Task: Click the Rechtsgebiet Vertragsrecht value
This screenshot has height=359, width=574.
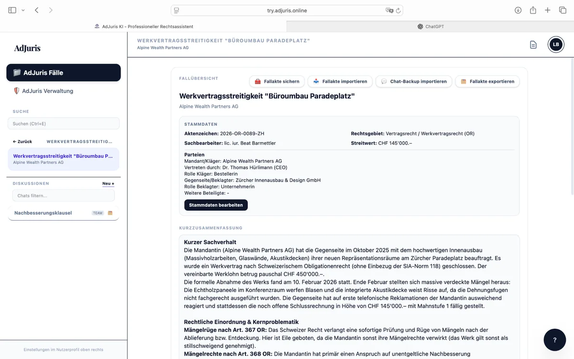Action: coord(430,134)
